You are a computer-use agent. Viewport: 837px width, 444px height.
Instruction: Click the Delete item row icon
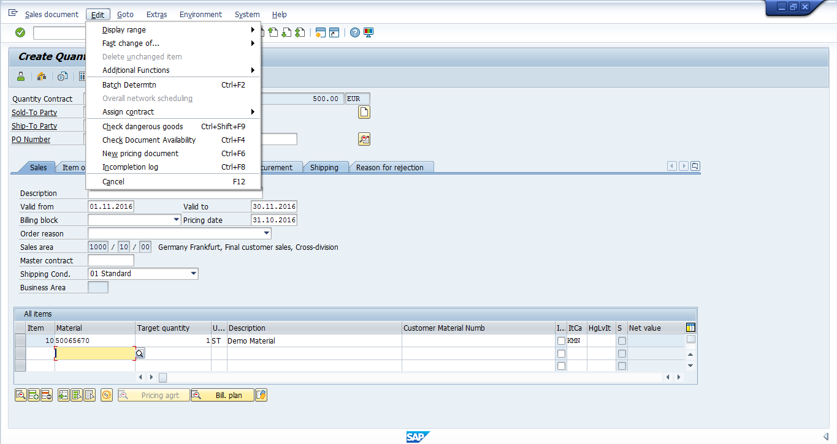pos(47,395)
